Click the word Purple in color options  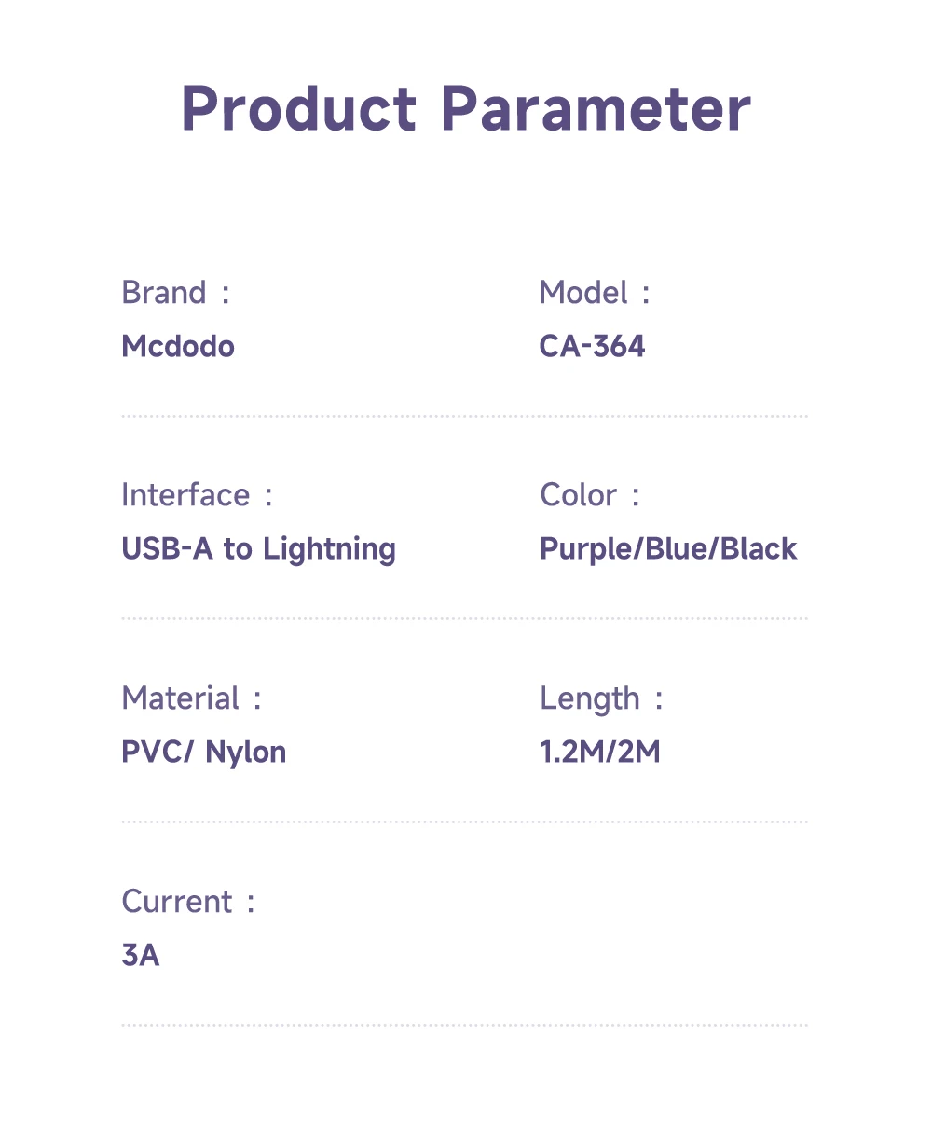point(584,549)
